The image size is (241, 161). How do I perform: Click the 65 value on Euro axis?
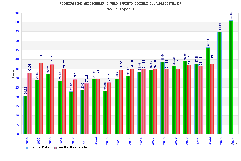pos(17,13)
